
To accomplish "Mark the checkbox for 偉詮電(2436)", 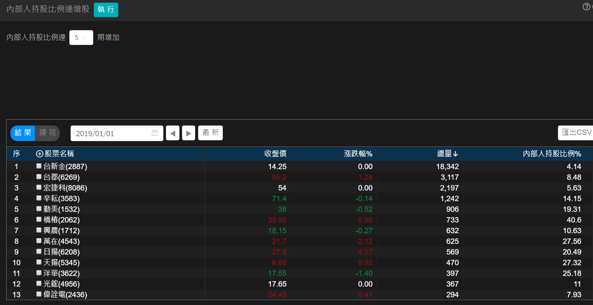I will point(39,294).
